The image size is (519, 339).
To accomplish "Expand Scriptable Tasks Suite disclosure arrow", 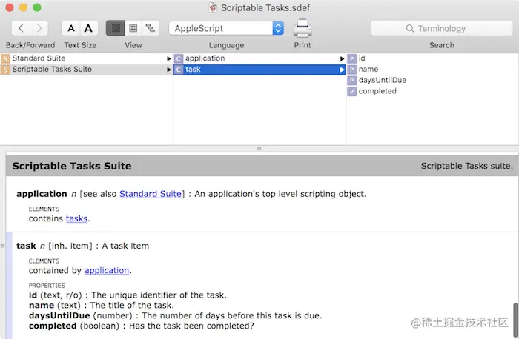I will point(169,70).
